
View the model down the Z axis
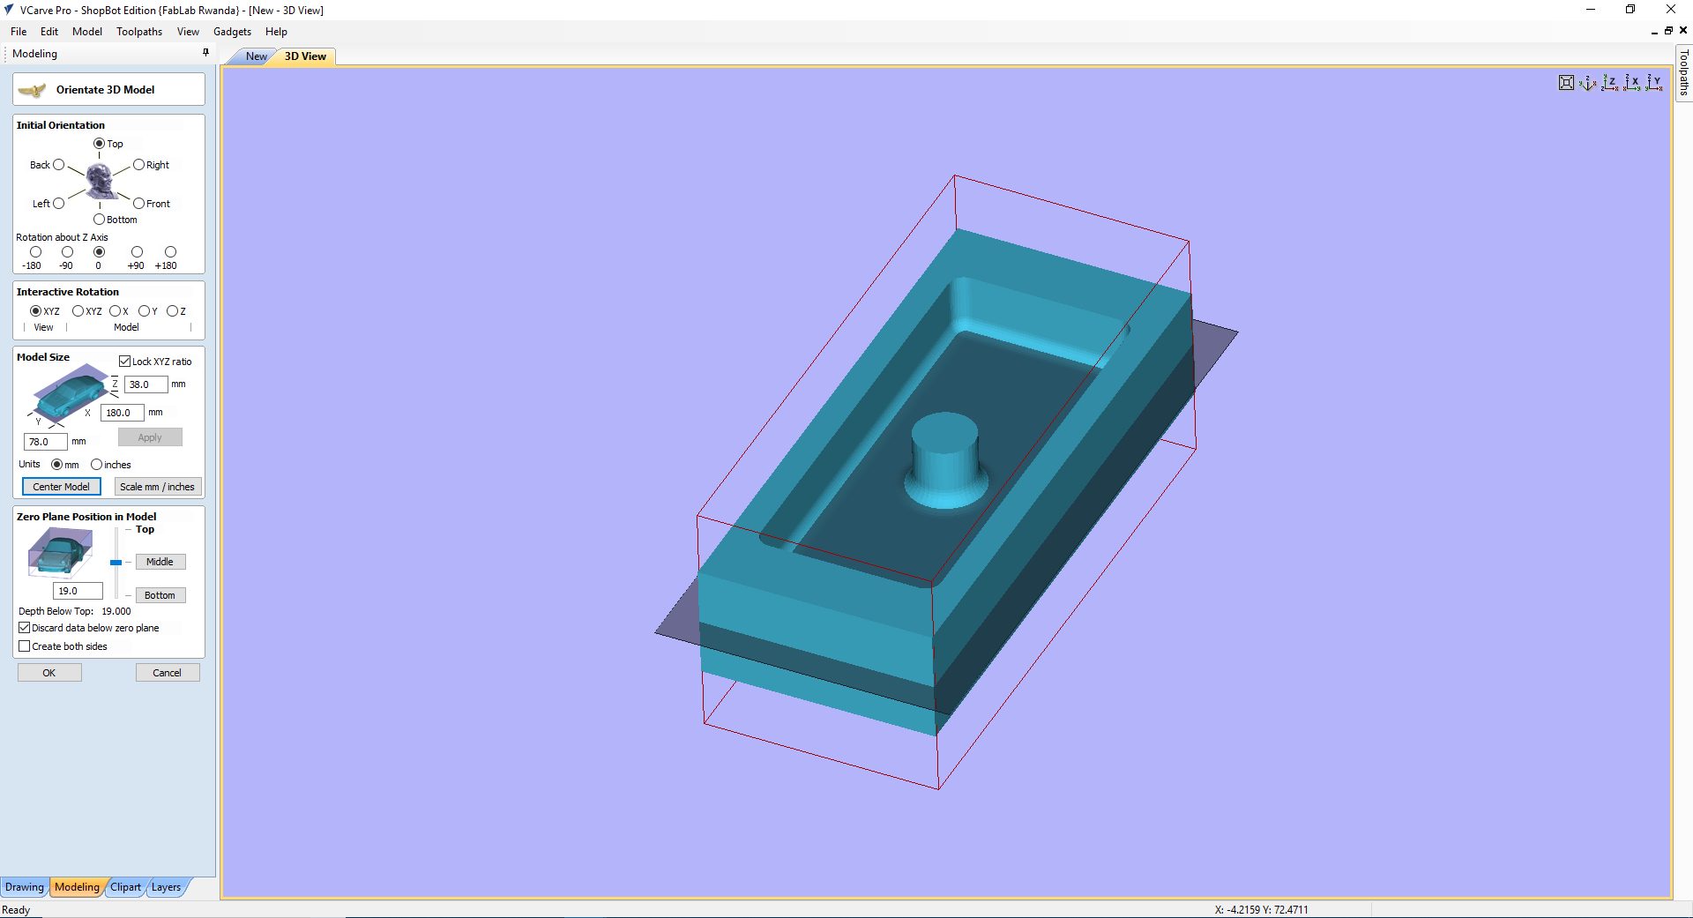tap(1610, 83)
